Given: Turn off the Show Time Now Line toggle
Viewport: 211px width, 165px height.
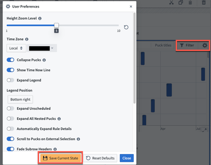Looking at the screenshot, I should (x=11, y=70).
